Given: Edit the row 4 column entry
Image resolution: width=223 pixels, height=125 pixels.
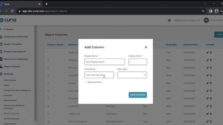Looking at the screenshot, I should pyautogui.click(x=208, y=75).
